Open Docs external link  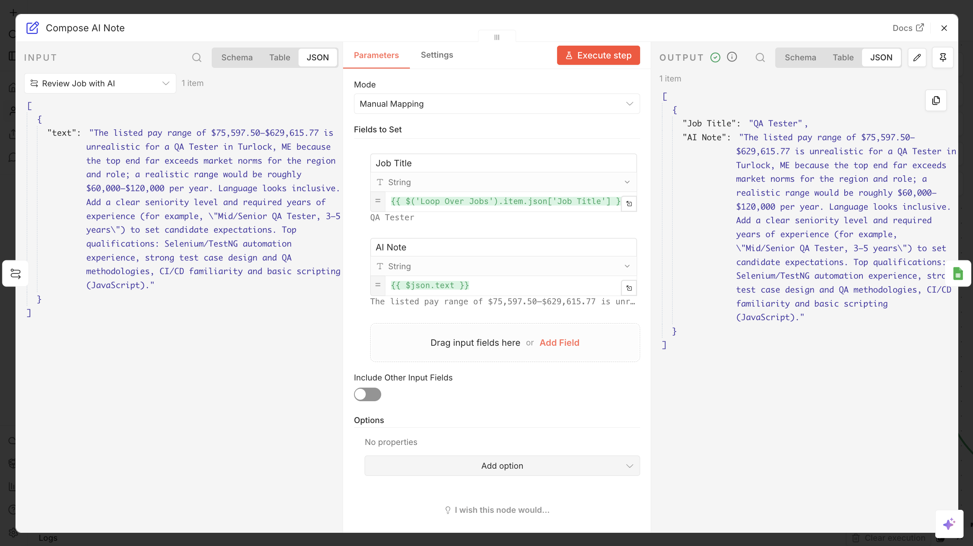[908, 28]
